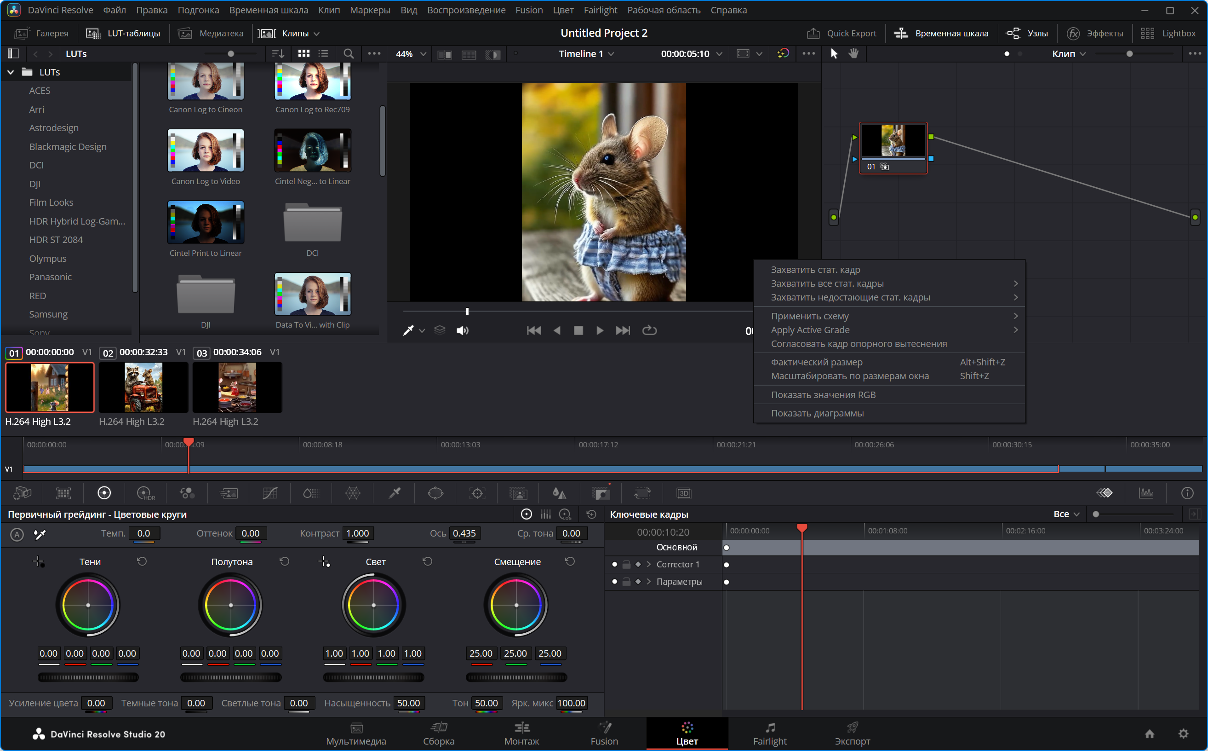
Task: Toggle Corrector 1 keyframe enable dot
Action: click(614, 565)
